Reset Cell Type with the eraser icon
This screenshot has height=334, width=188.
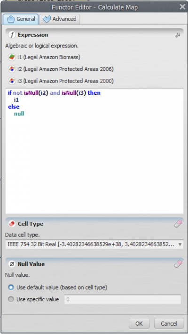(178, 224)
